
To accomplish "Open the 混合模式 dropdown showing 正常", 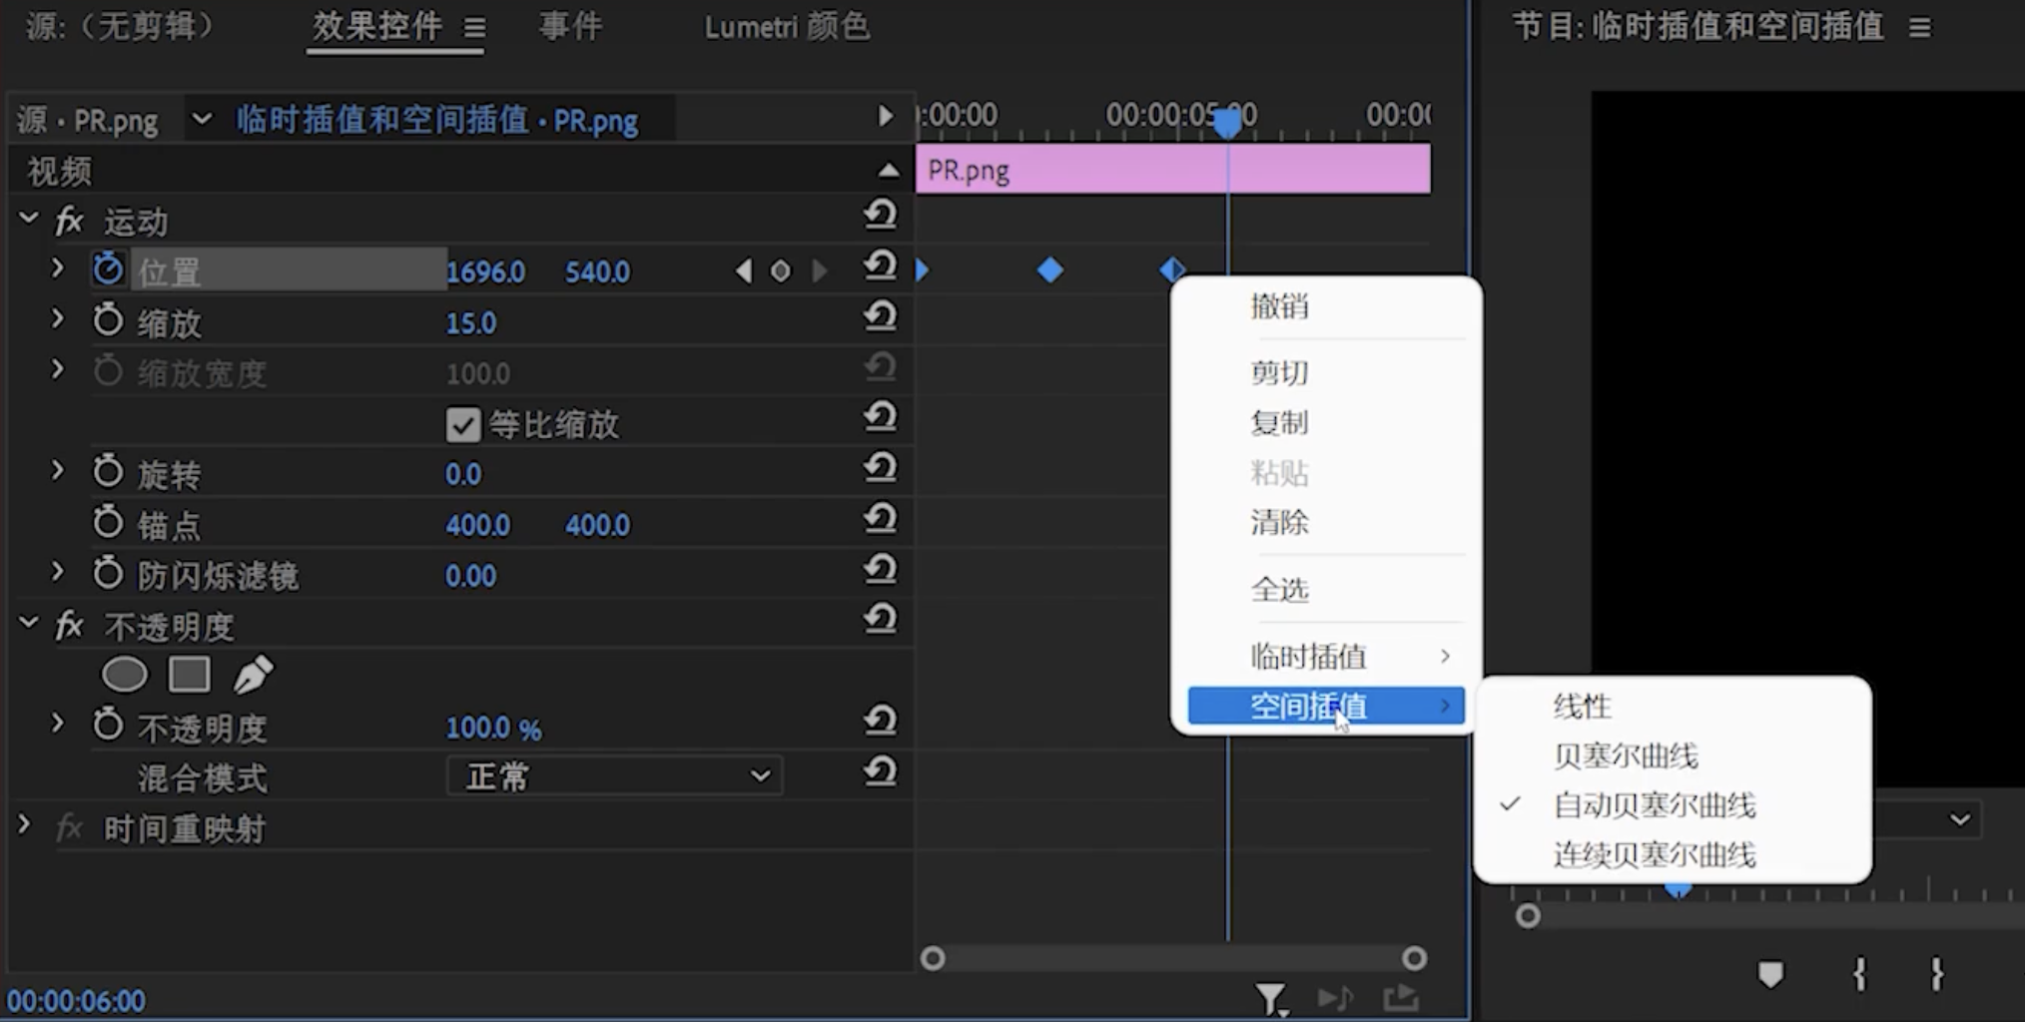I will pyautogui.click(x=614, y=776).
